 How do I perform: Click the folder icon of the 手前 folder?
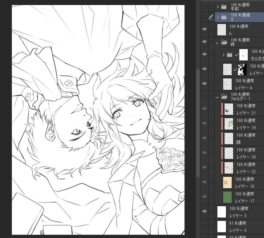pos(224,7)
